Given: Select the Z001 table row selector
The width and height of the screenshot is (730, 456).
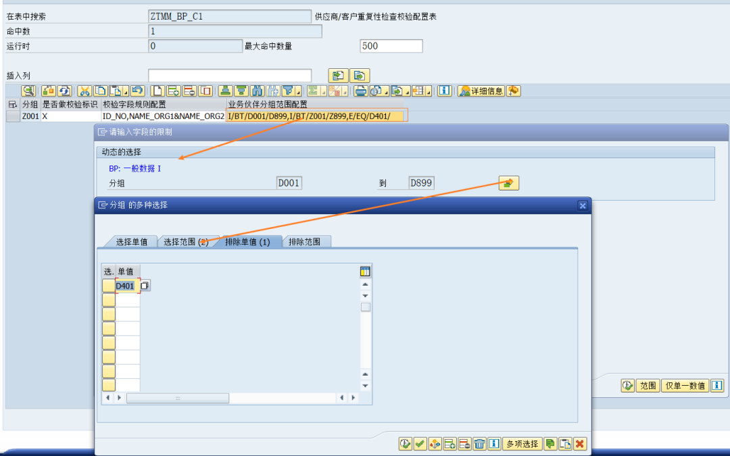Looking at the screenshot, I should point(13,116).
